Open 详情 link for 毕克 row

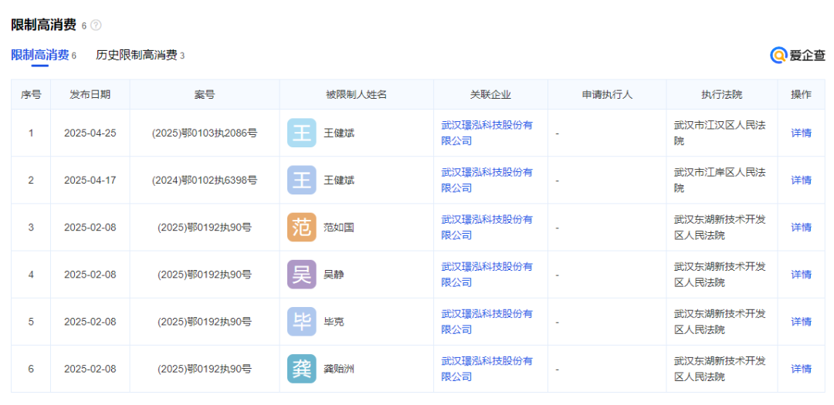(801, 321)
